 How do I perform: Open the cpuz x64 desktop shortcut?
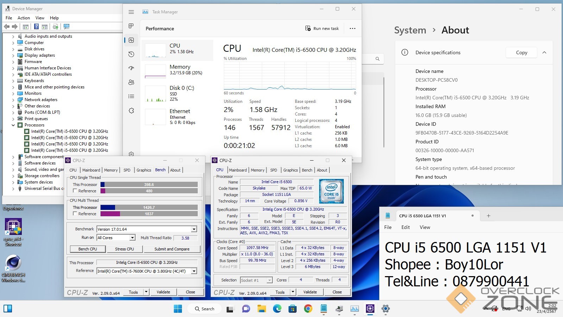pos(13,232)
